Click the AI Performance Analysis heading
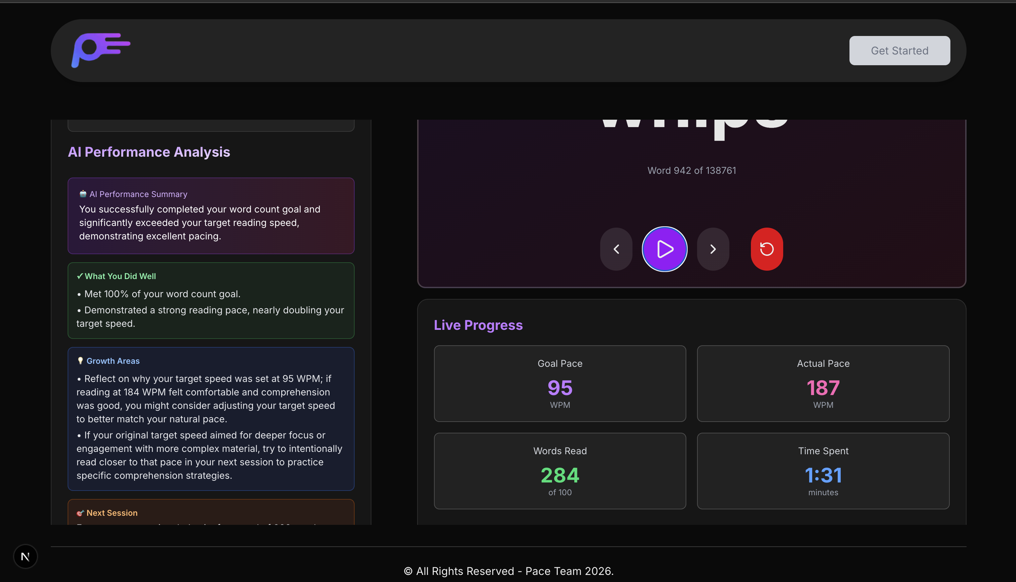The width and height of the screenshot is (1016, 582). pos(149,152)
